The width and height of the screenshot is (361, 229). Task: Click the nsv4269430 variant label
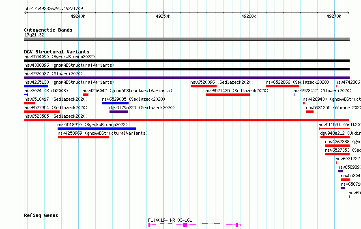coord(332,99)
